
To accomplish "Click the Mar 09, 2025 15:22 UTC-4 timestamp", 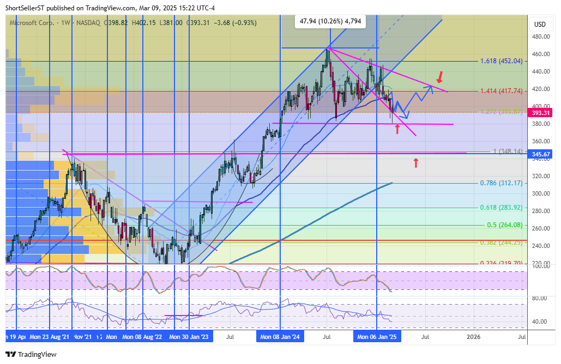I will (178, 8).
